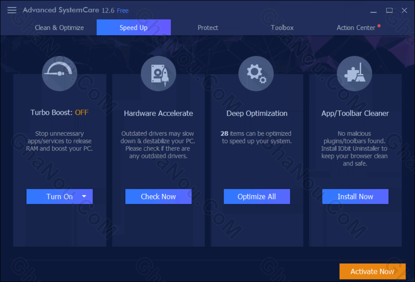Open the Action Center tab
Screen dimensions: 415x282
click(356, 28)
